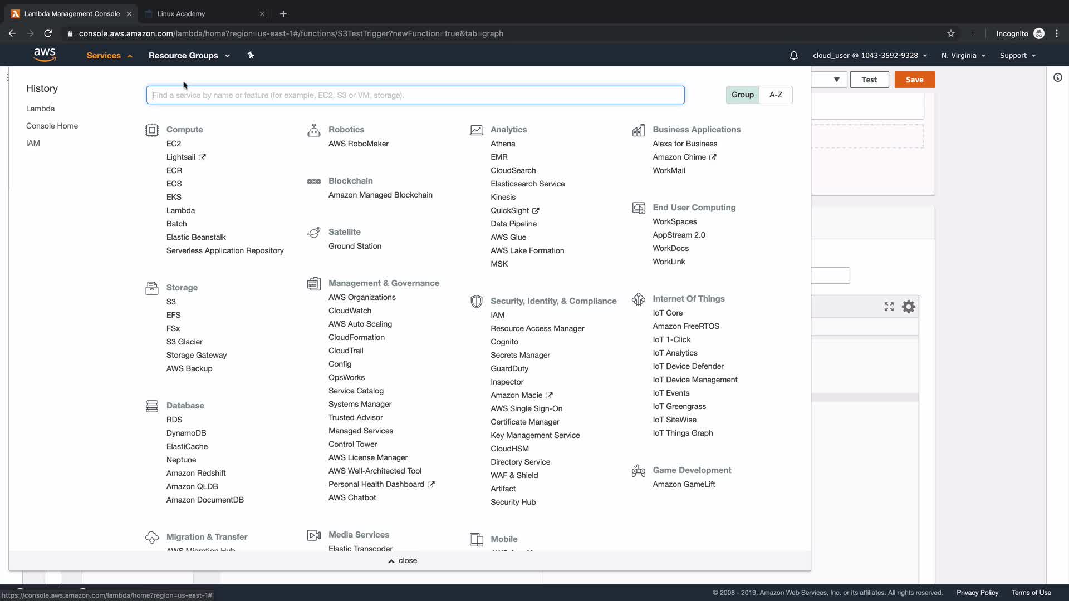Click the service search input field

(x=415, y=95)
